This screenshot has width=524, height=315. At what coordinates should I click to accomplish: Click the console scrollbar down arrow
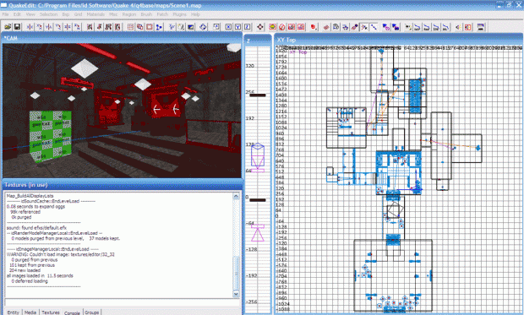[236, 294]
